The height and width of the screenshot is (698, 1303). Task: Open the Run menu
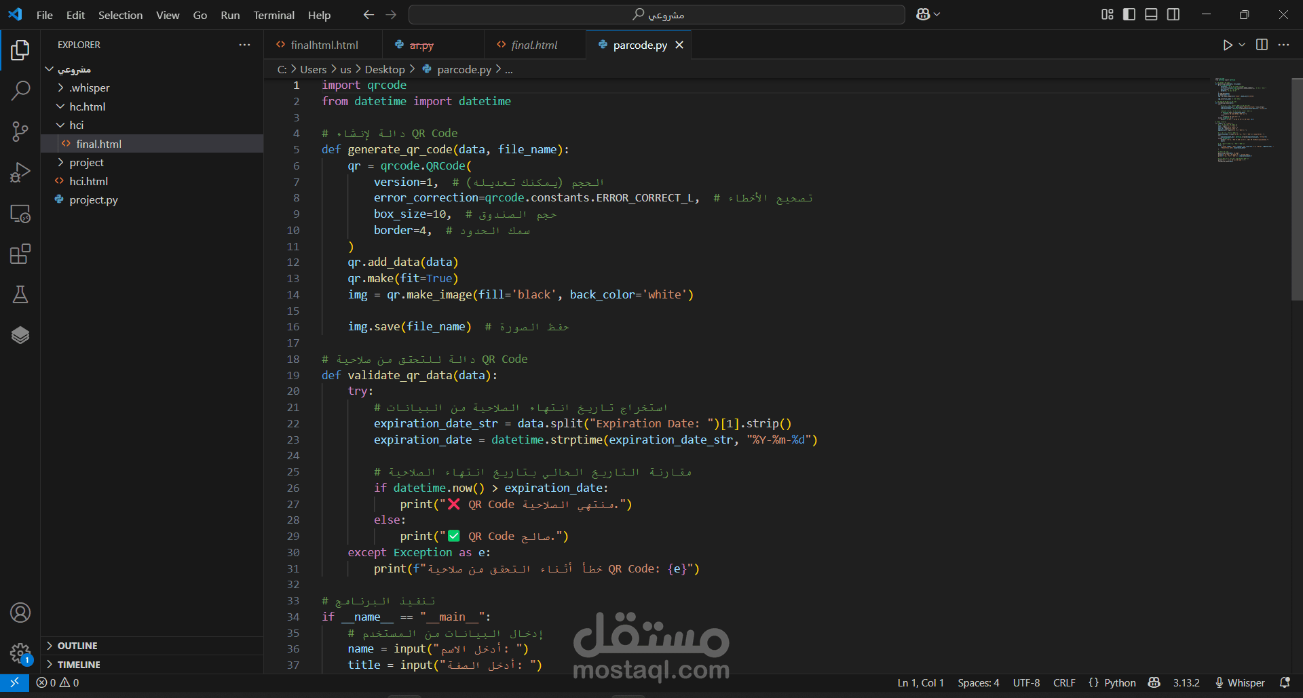(230, 15)
